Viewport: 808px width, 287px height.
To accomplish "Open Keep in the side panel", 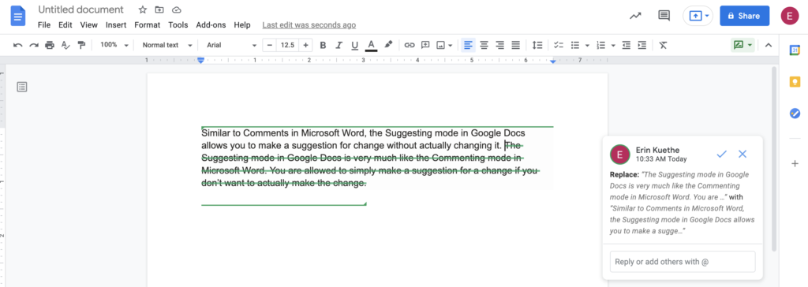I will click(x=795, y=81).
